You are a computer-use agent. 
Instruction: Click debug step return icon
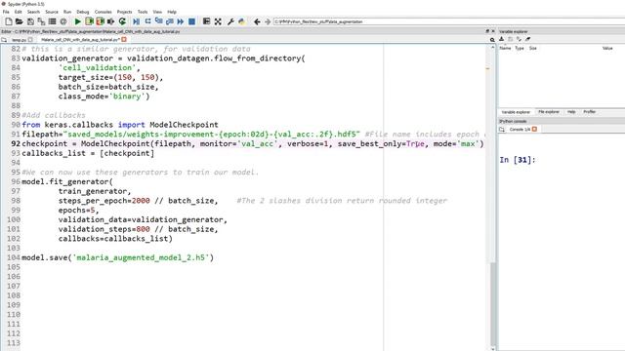click(x=169, y=21)
